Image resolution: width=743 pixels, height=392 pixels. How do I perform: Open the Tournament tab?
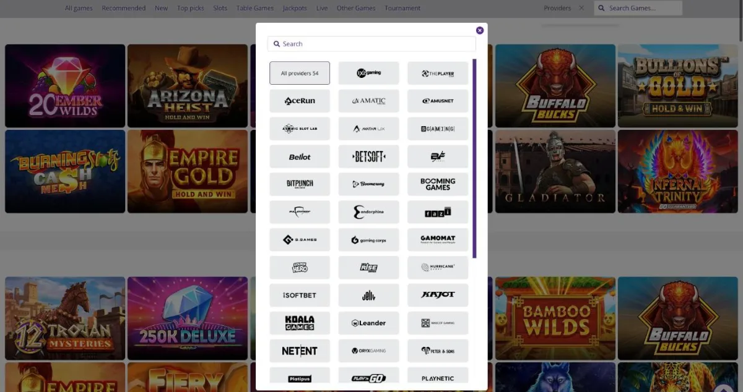point(402,8)
